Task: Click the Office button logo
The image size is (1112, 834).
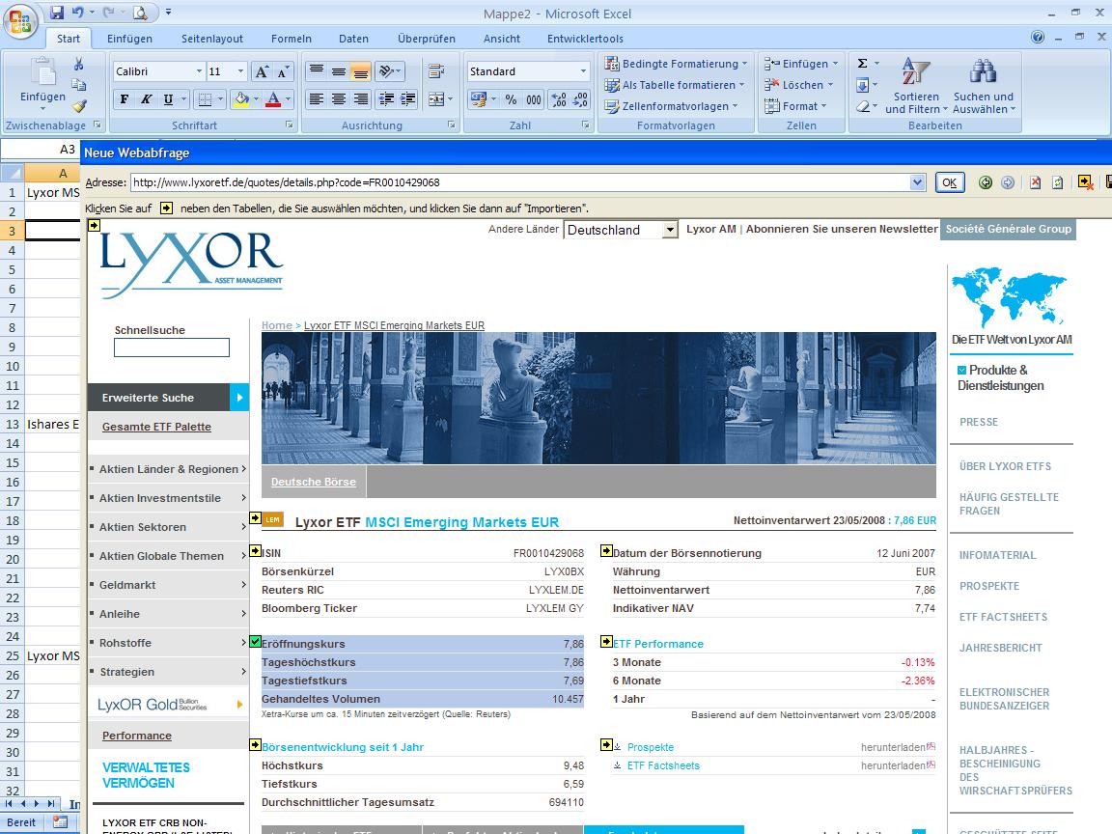Action: (20, 20)
